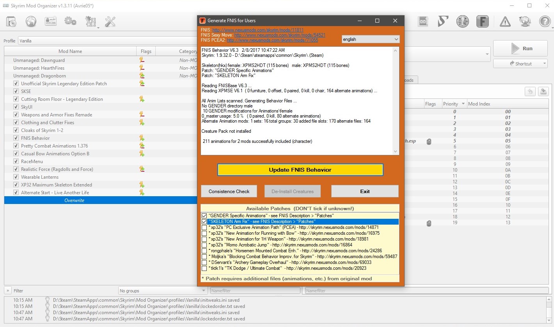Image resolution: width=554 pixels, height=327 pixels.
Task: Launch the FNIS 'F' shortcut icon in toolbar
Action: [483, 21]
